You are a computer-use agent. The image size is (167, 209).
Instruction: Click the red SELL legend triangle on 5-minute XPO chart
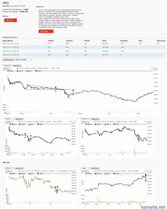(38, 124)
